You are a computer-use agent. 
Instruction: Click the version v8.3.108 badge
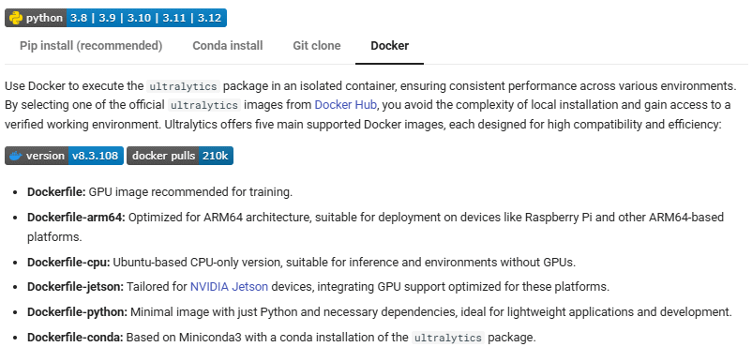[x=65, y=156]
